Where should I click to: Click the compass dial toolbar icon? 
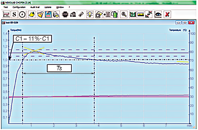click(22, 14)
